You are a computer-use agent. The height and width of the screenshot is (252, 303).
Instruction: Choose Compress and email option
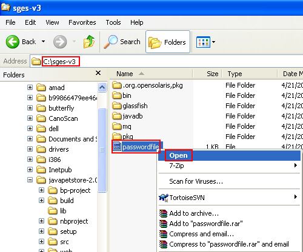coord(229,234)
